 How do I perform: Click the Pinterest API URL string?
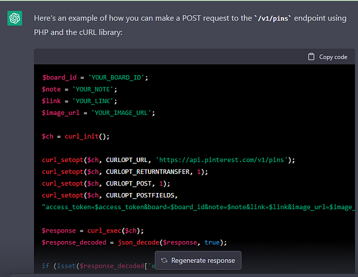[x=222, y=160]
